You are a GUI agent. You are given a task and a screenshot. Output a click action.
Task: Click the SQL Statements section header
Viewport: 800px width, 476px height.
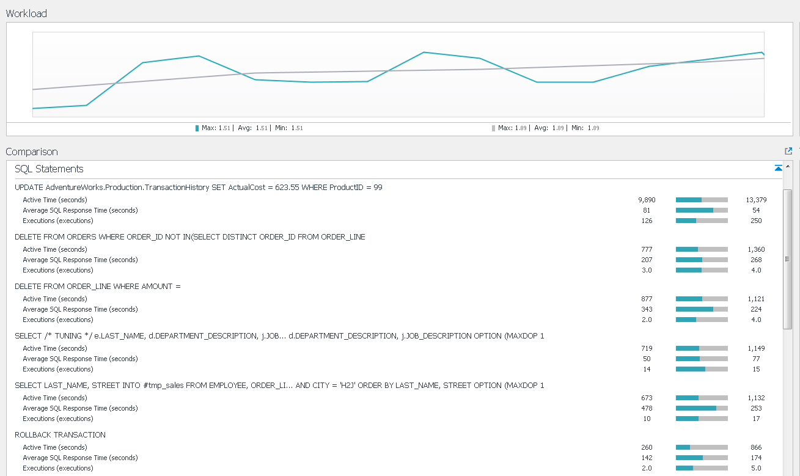[49, 169]
